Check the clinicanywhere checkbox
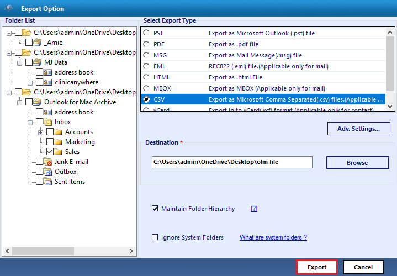Image resolution: width=397 pixels, height=276 pixels. coord(39,82)
